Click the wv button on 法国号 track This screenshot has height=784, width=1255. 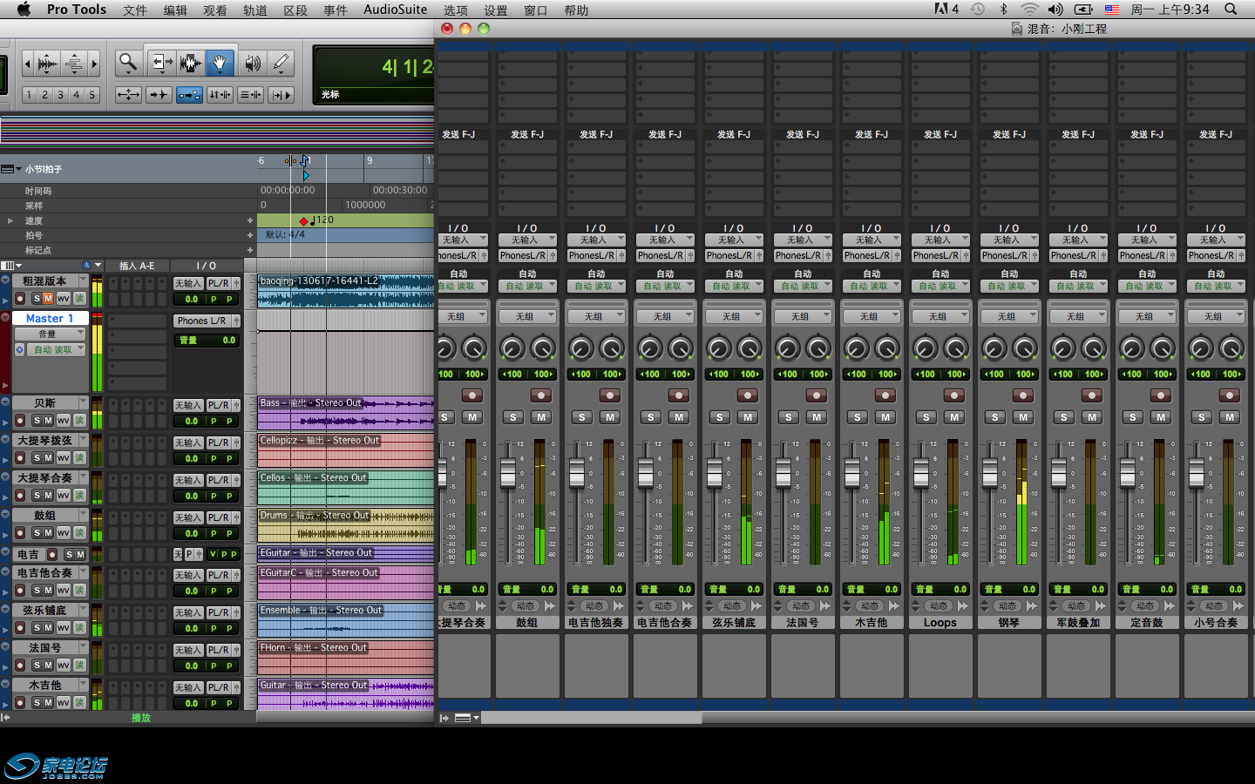[64, 666]
